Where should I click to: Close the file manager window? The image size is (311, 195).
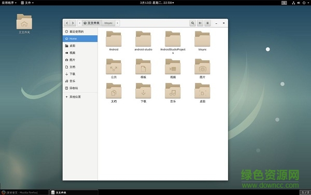(223, 23)
